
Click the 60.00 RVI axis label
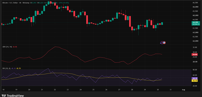pyautogui.click(x=195, y=75)
